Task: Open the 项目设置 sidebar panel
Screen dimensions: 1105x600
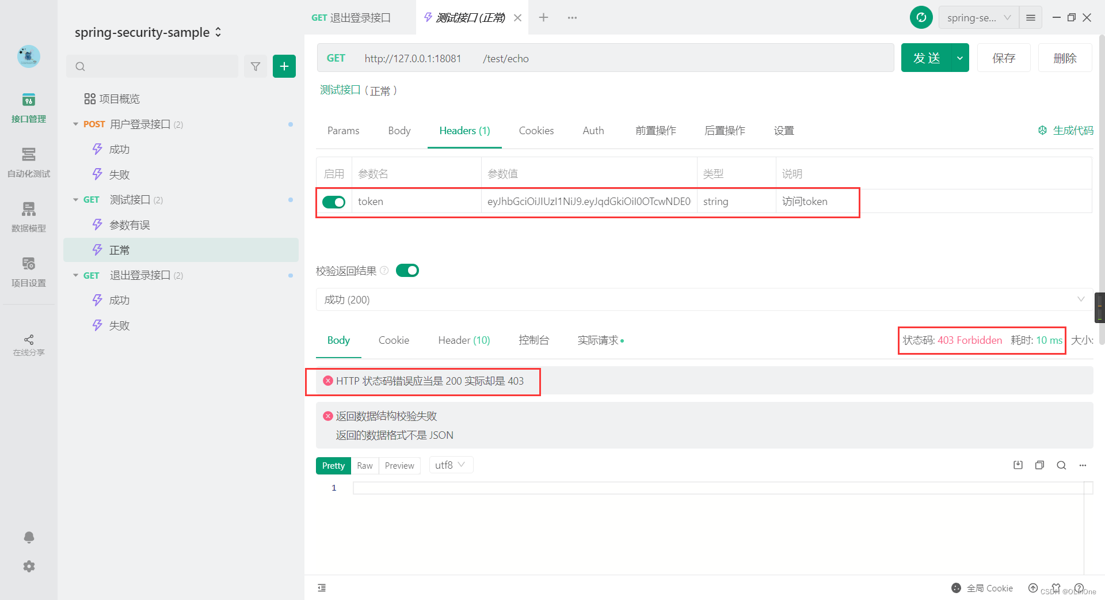Action: coord(28,271)
